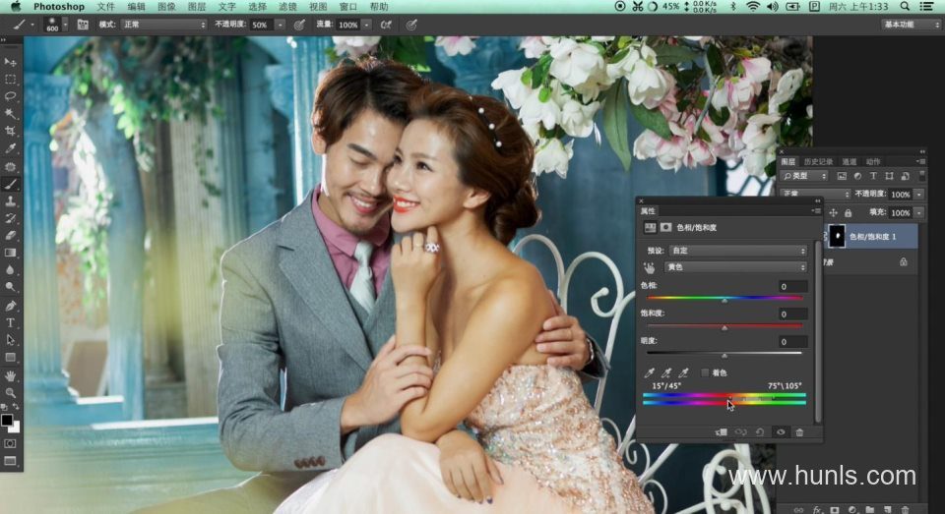Toggle pressure for opacity button
The width and height of the screenshot is (945, 514).
pos(299,25)
